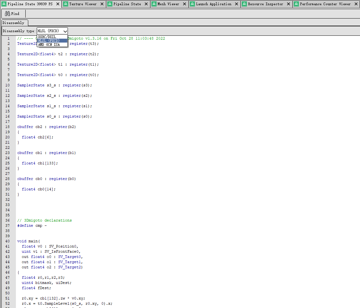Click 'float4 fDest;' line

click(36, 288)
